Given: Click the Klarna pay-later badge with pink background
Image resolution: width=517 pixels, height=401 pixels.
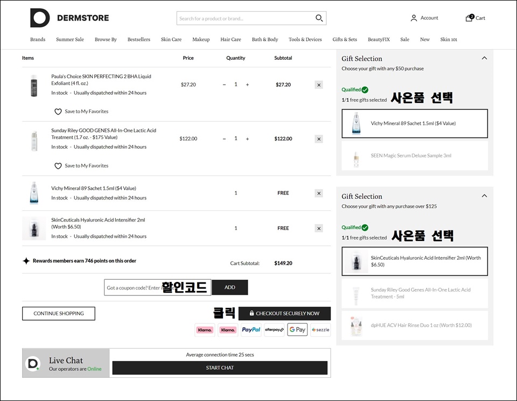Looking at the screenshot, I should (205, 330).
